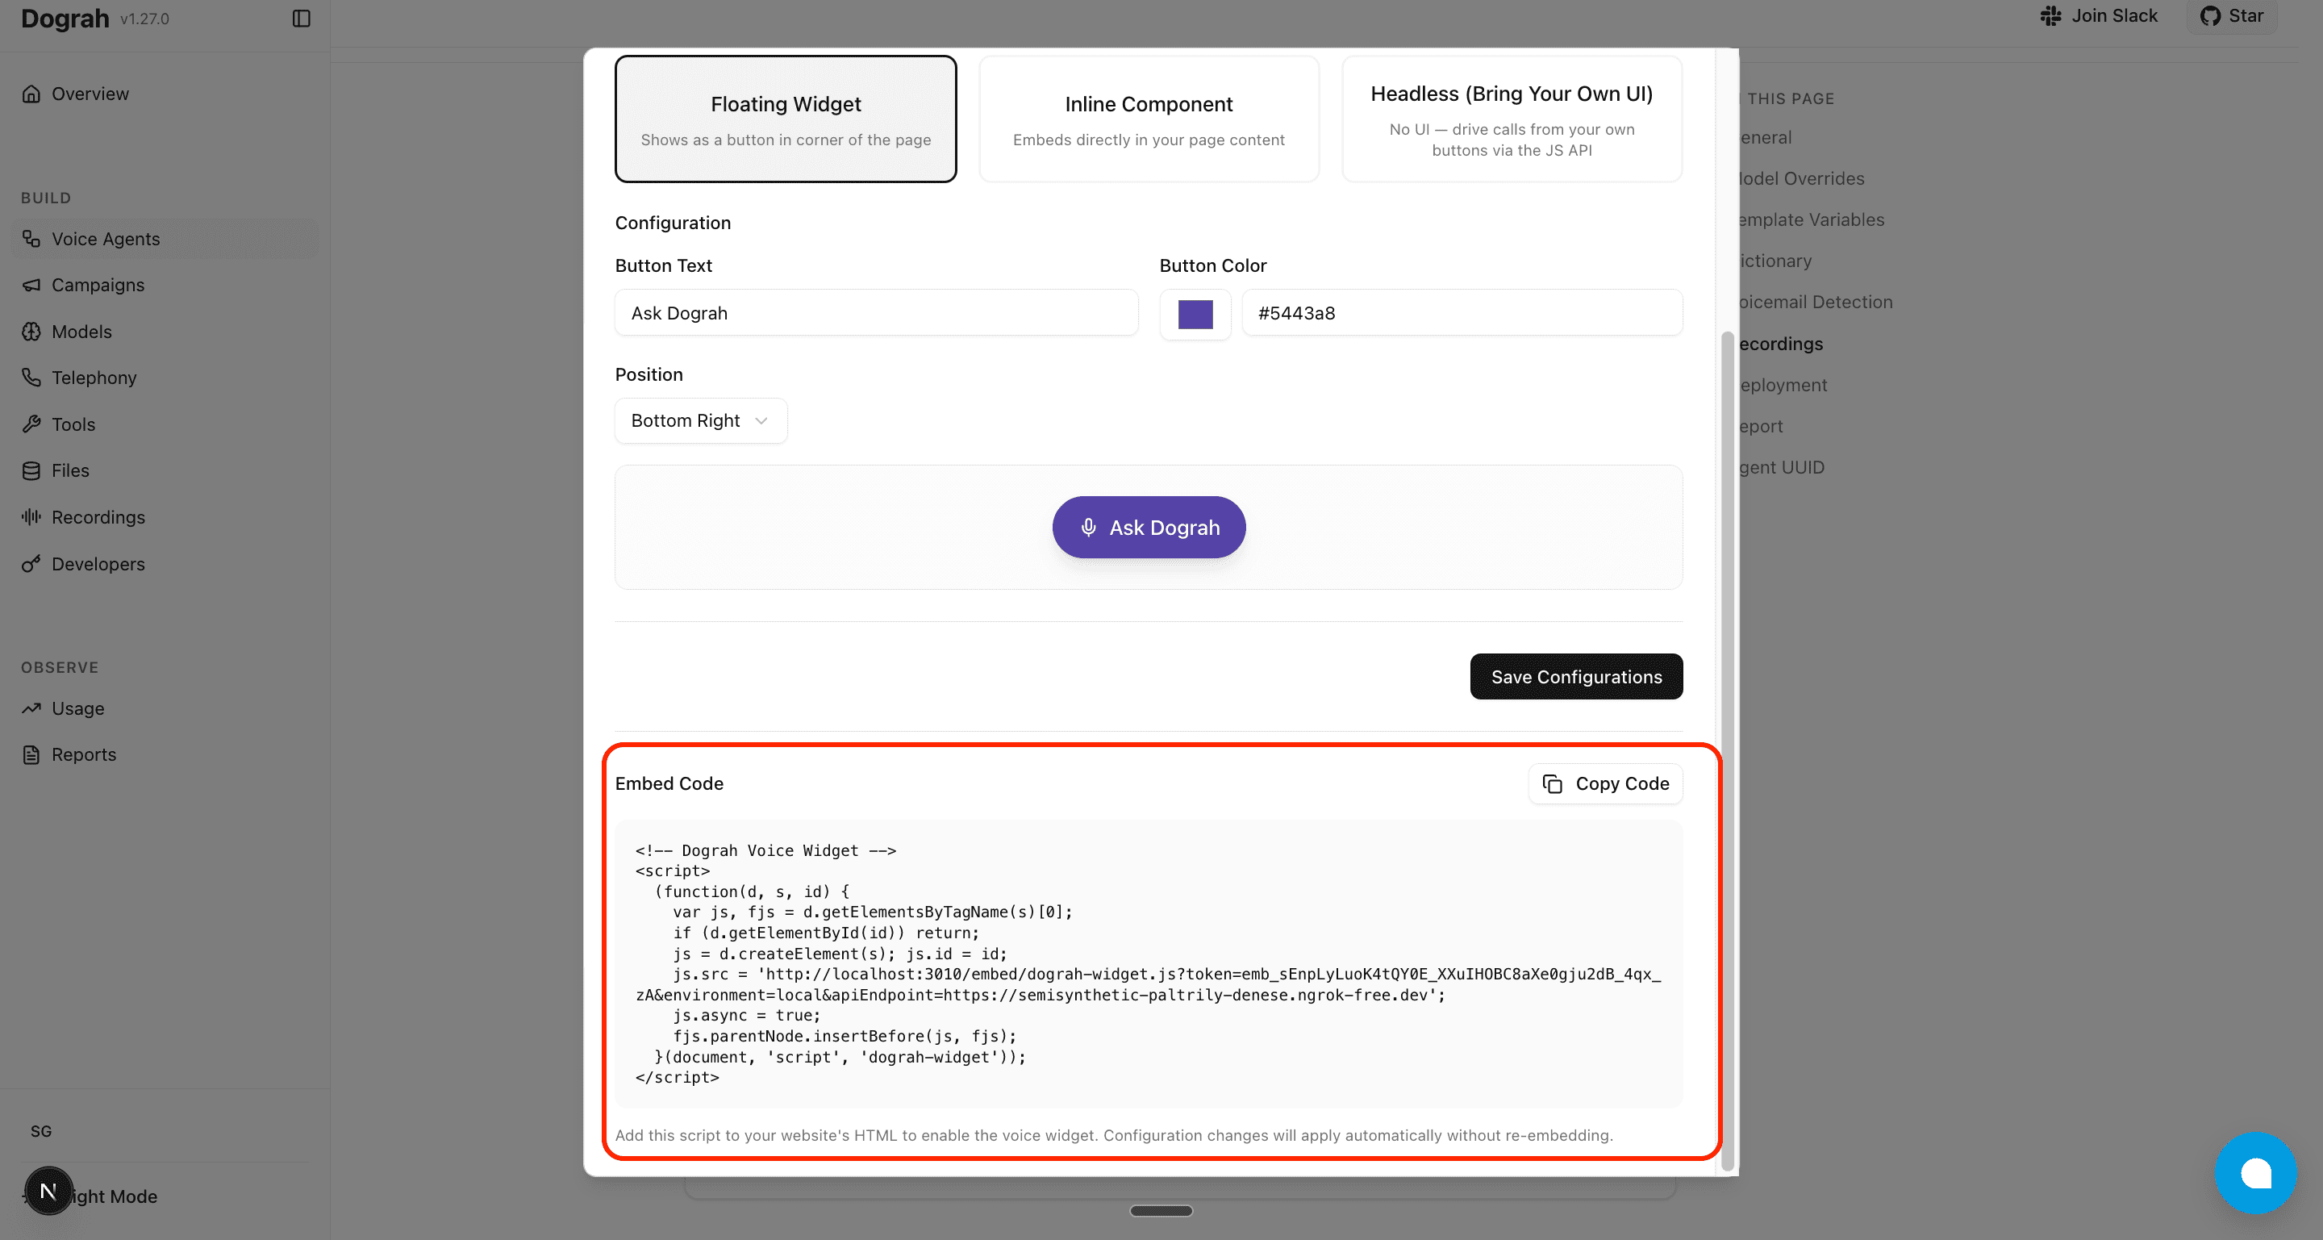This screenshot has height=1240, width=2323.
Task: Jump to Report section link
Action: coord(1760,426)
